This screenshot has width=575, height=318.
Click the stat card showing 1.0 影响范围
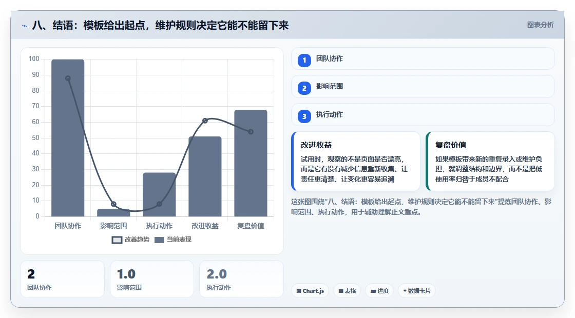pos(152,279)
